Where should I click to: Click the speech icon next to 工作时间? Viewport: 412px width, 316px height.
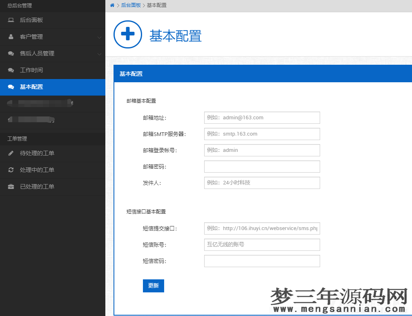pos(10,70)
